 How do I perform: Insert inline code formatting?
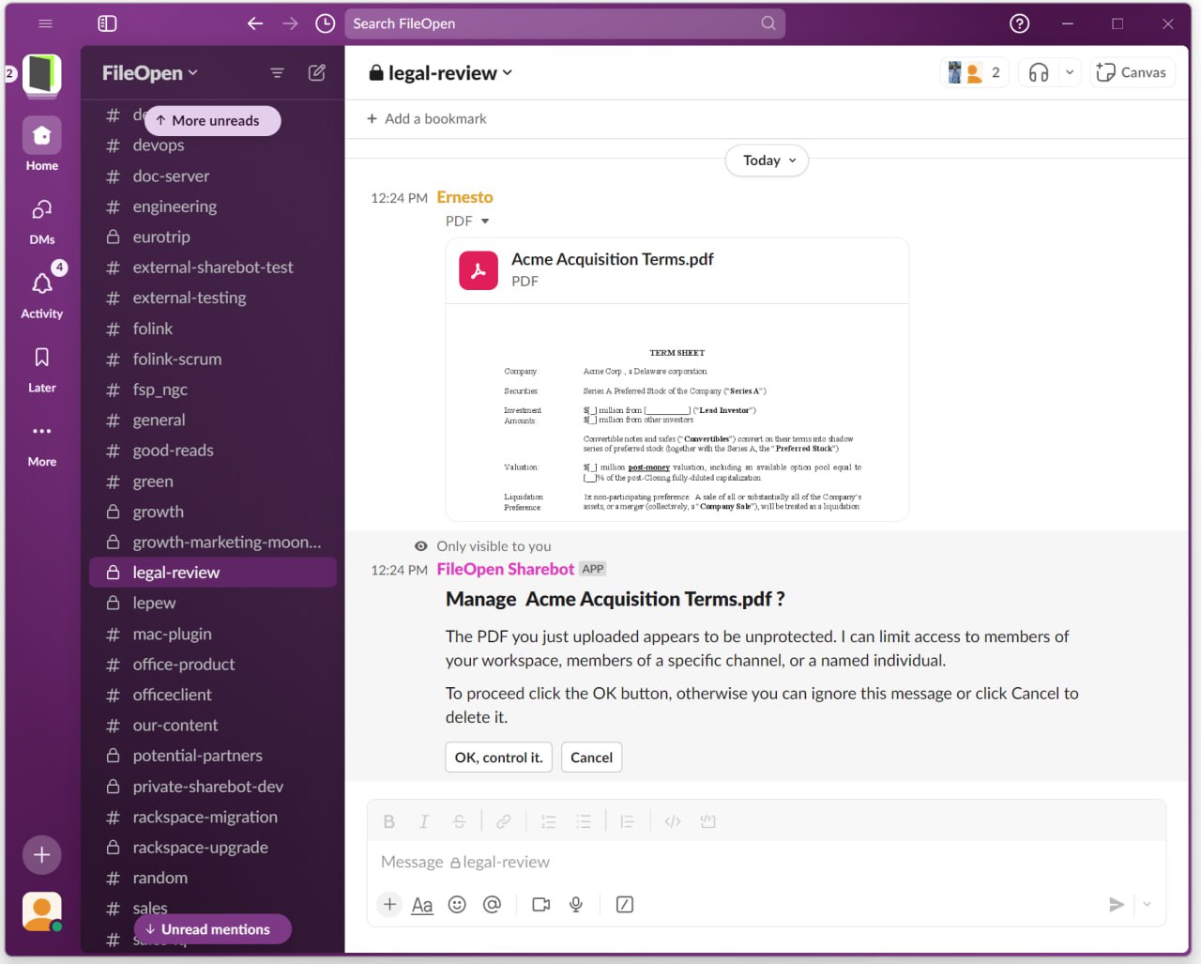(x=673, y=821)
